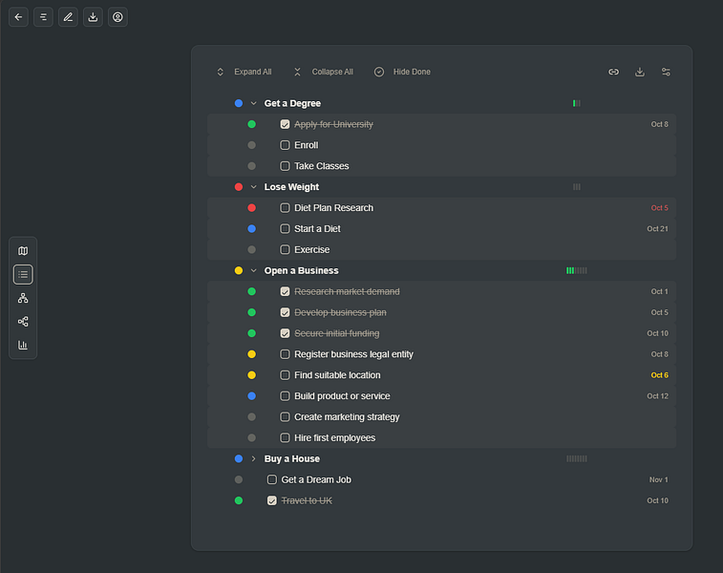723x573 pixels.
Task: Open the user profile icon
Action: 117,17
